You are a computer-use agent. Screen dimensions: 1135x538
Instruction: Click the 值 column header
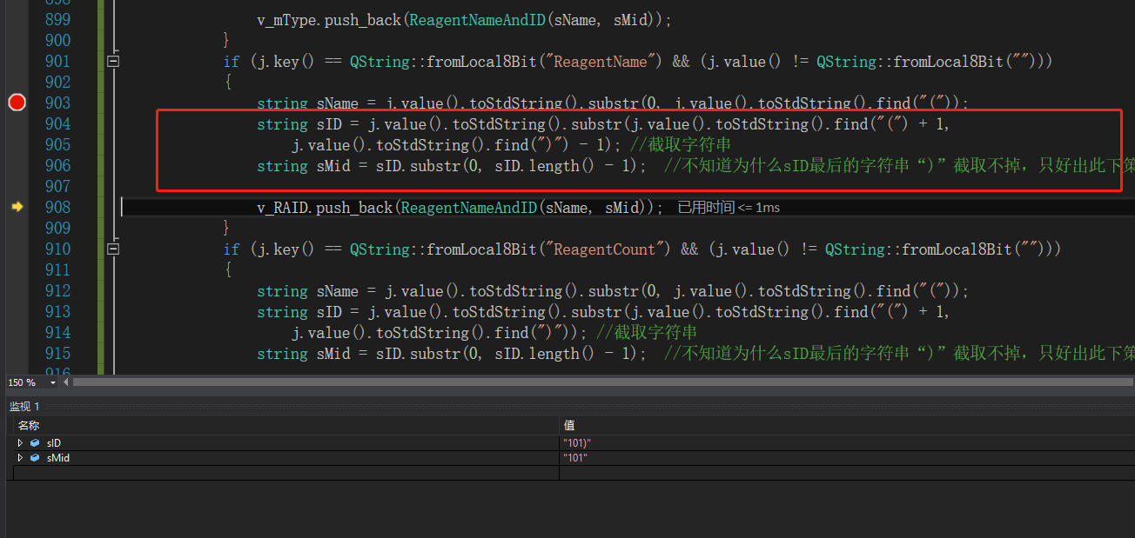(x=569, y=425)
